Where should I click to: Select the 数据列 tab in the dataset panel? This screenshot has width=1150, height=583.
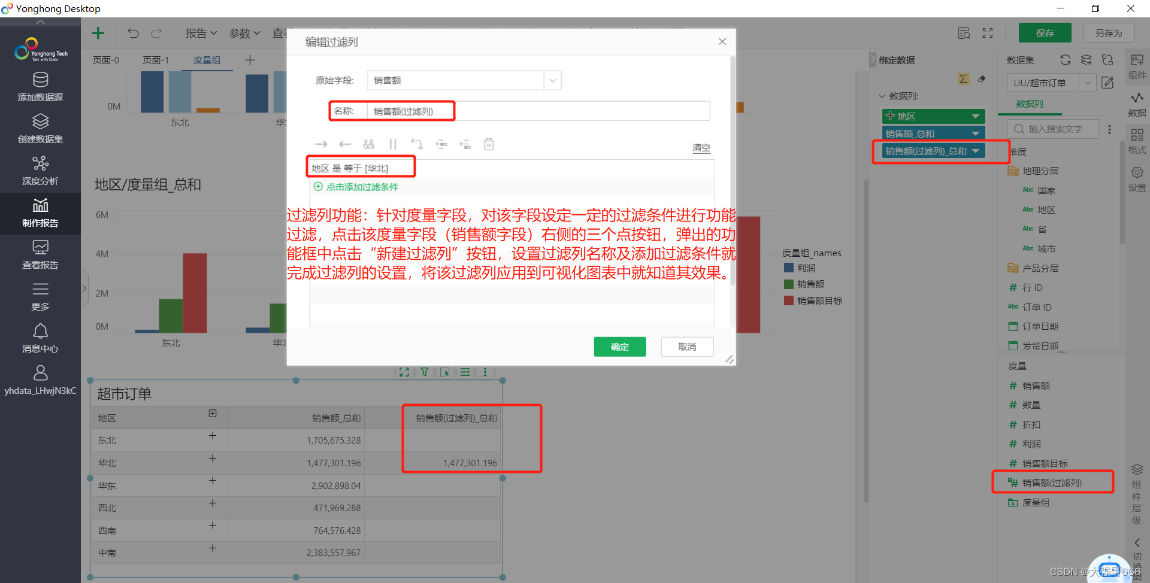click(x=1030, y=104)
